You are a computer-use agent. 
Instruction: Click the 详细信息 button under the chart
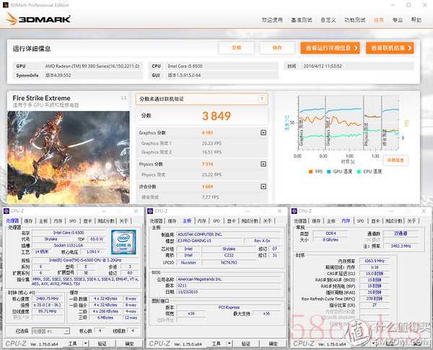pos(395,160)
